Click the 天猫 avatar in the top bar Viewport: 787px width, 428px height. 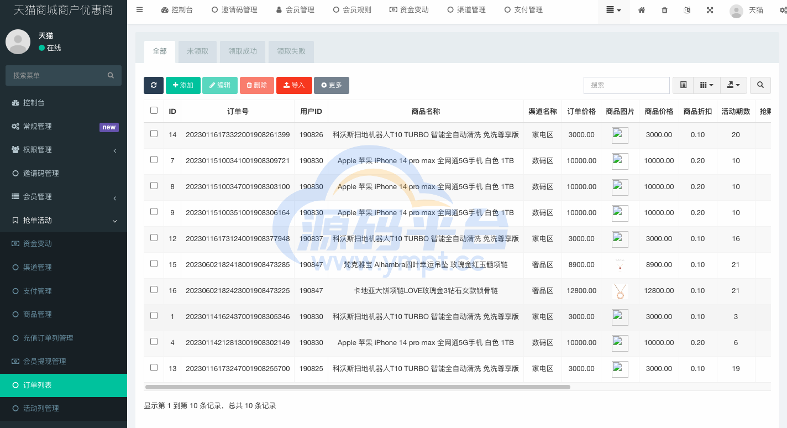click(x=736, y=11)
